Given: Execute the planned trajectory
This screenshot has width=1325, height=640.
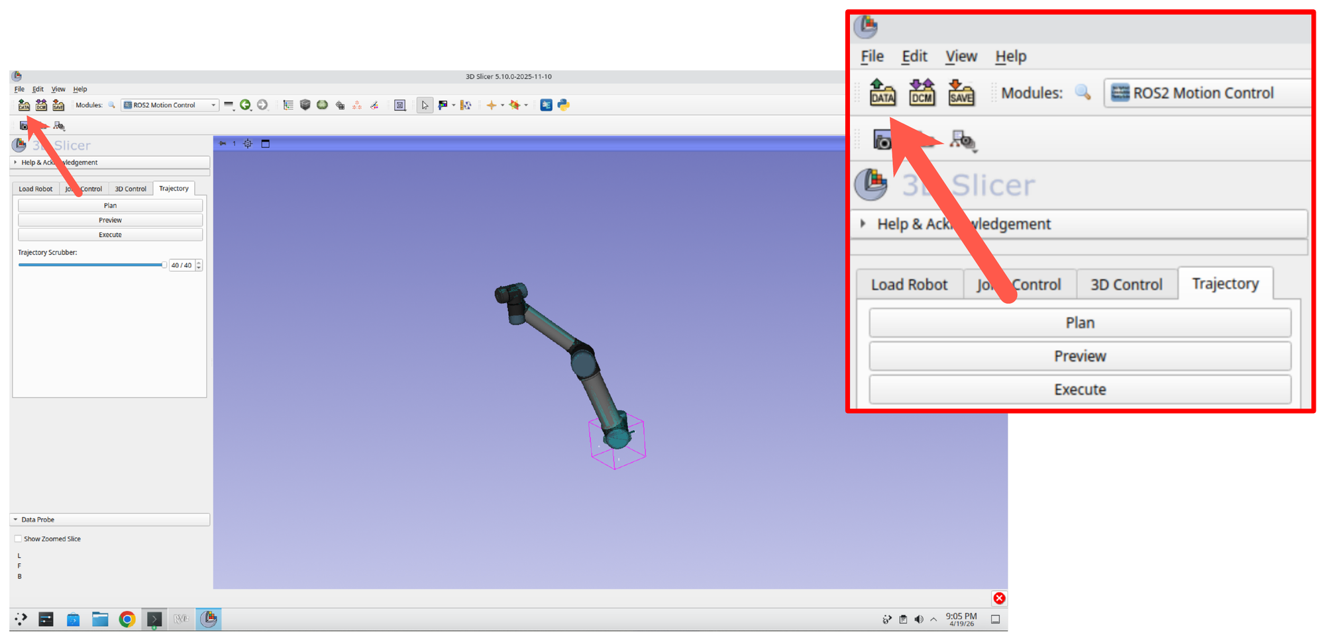Looking at the screenshot, I should pyautogui.click(x=110, y=234).
